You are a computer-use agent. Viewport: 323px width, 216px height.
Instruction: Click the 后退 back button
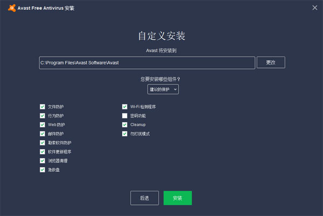click(x=144, y=198)
